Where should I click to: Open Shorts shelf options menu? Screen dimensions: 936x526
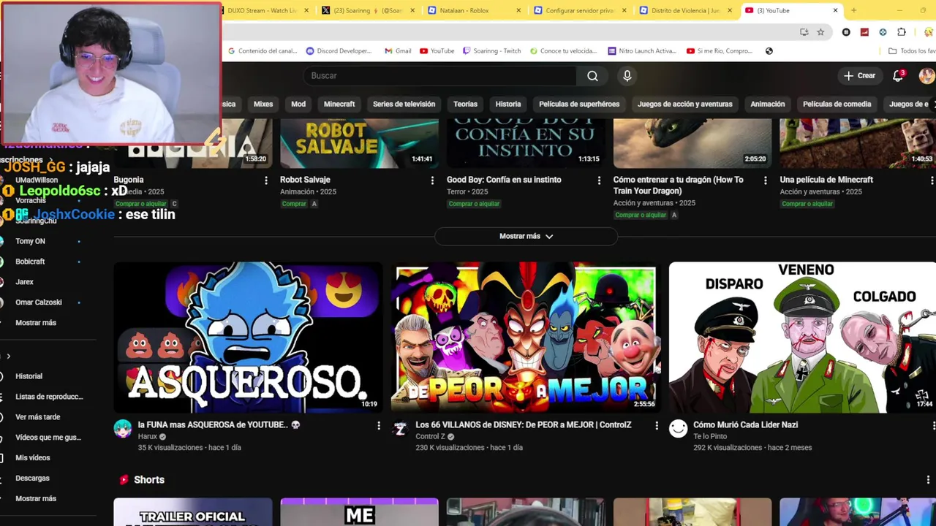tap(928, 480)
